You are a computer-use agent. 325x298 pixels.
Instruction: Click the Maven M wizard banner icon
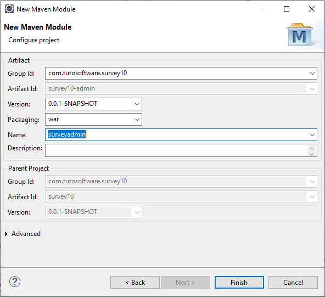tap(300, 35)
